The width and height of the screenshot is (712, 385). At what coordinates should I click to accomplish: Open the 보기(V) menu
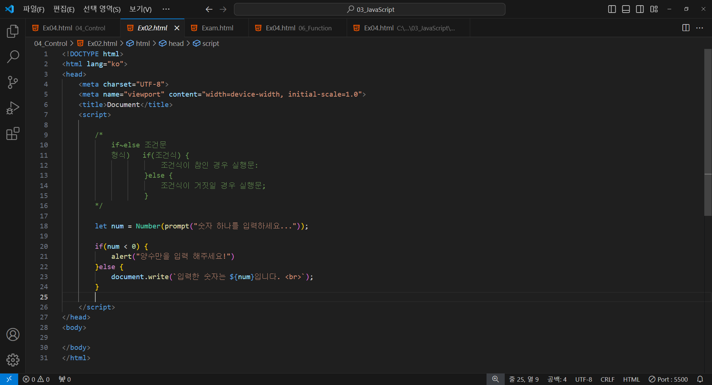point(140,9)
